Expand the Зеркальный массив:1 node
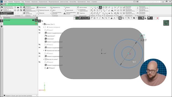 (x=44, y=50)
